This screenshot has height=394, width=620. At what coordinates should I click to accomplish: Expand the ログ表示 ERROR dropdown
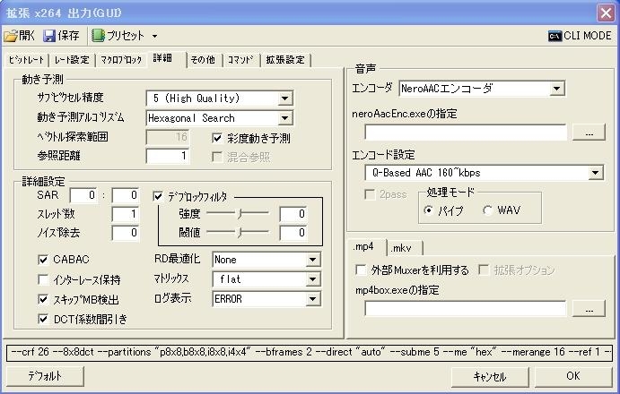pos(313,299)
